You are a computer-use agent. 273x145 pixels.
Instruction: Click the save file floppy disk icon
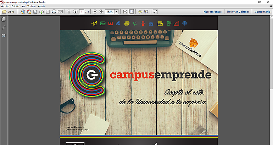(48, 12)
